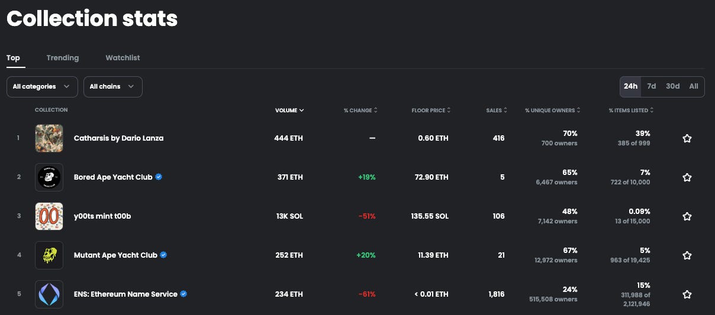The image size is (715, 315).
Task: Sort by Volume column header
Action: [289, 111]
